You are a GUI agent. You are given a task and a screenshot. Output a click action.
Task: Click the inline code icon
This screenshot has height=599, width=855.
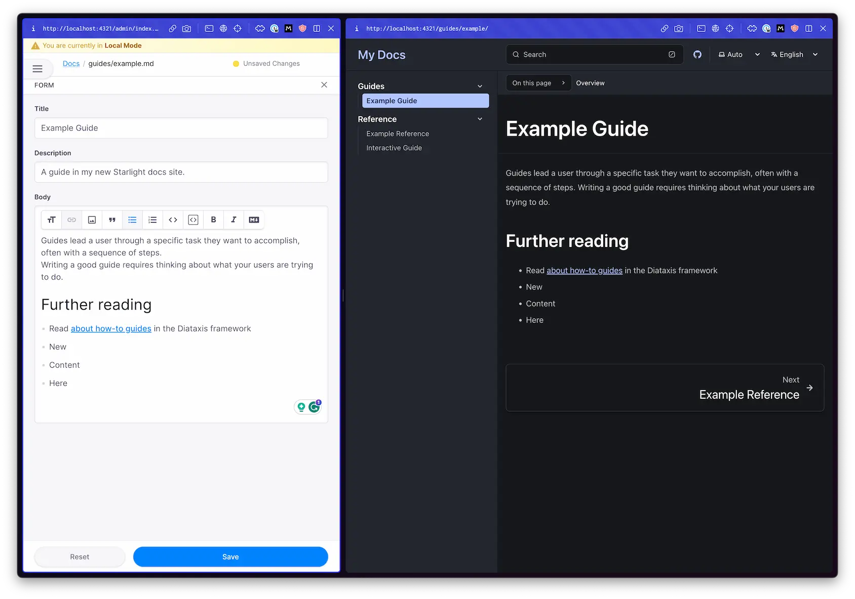173,220
